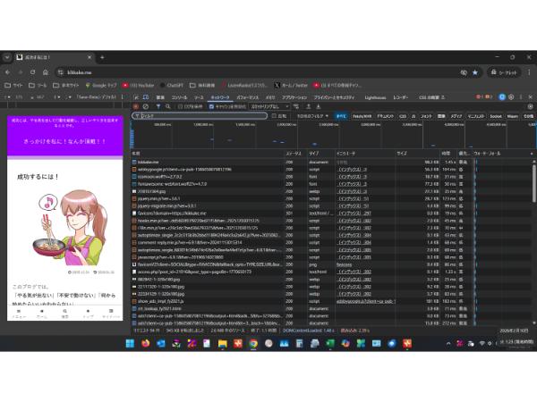This screenshot has height=402, width=537.
Task: Go to the browser home page
Action: [x=46, y=72]
